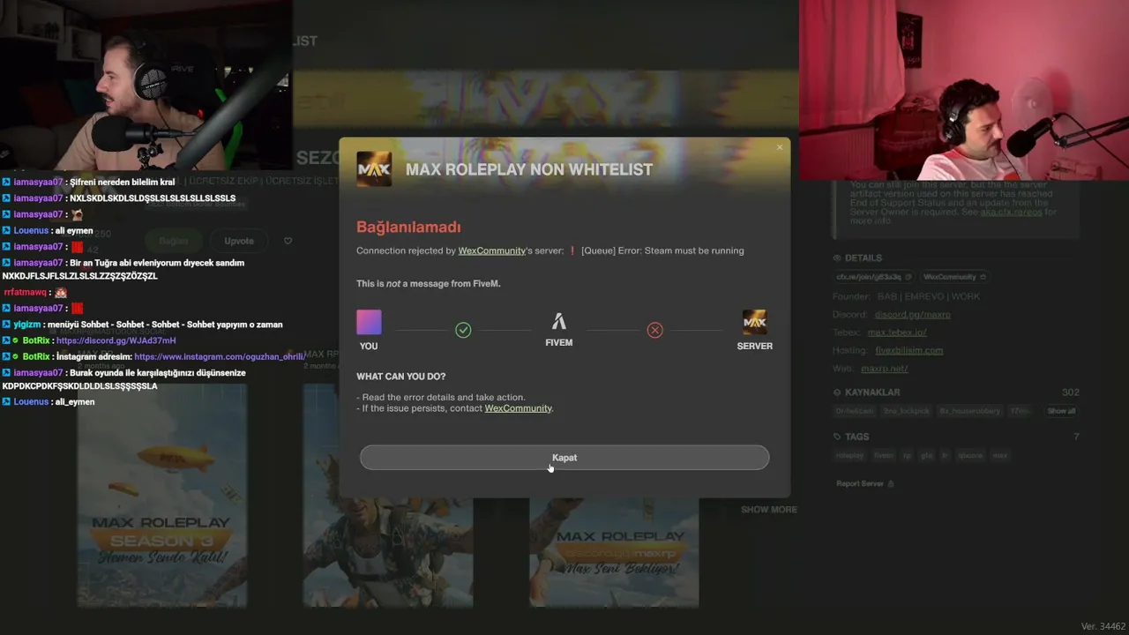The height and width of the screenshot is (635, 1129).
Task: Open WexCommunity link in the contact line
Action: click(x=518, y=408)
